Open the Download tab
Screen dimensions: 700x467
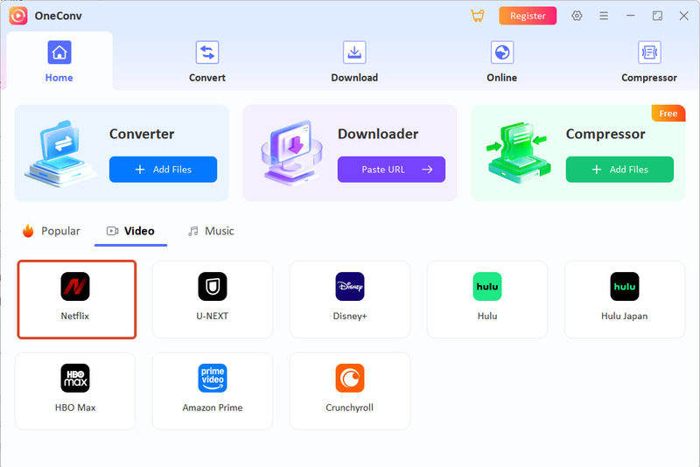pos(354,61)
